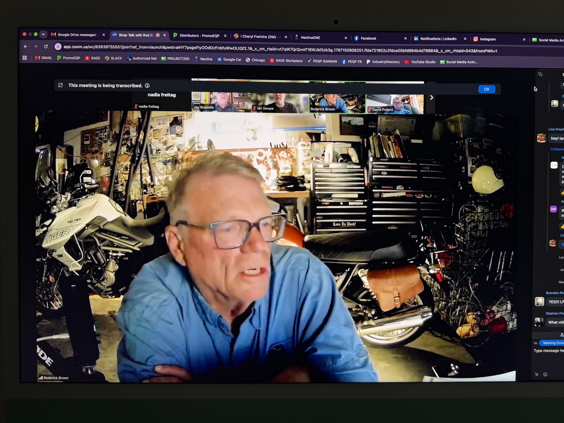Click the browser back arrow
The height and width of the screenshot is (423, 564).
pyautogui.click(x=26, y=47)
